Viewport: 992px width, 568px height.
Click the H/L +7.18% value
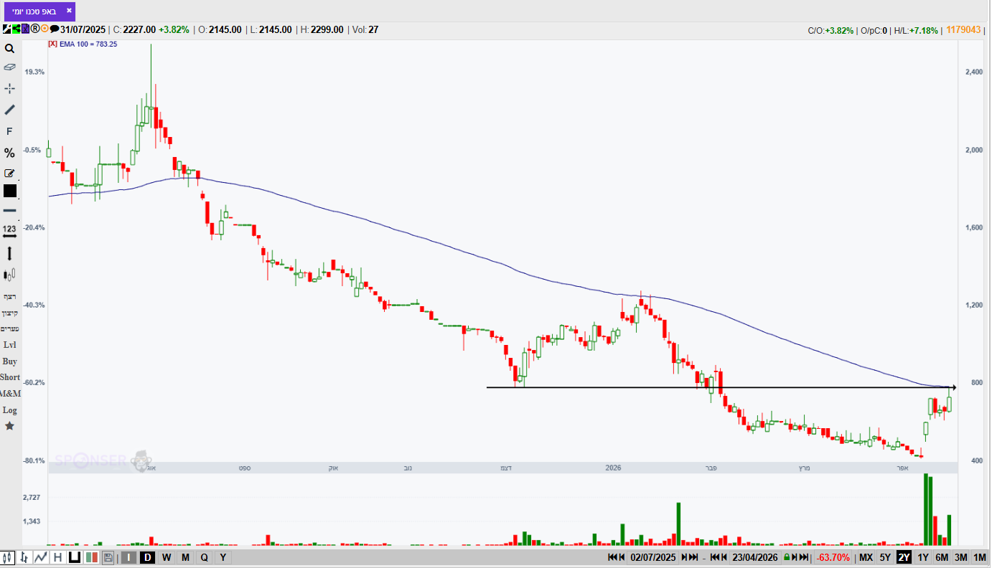923,30
